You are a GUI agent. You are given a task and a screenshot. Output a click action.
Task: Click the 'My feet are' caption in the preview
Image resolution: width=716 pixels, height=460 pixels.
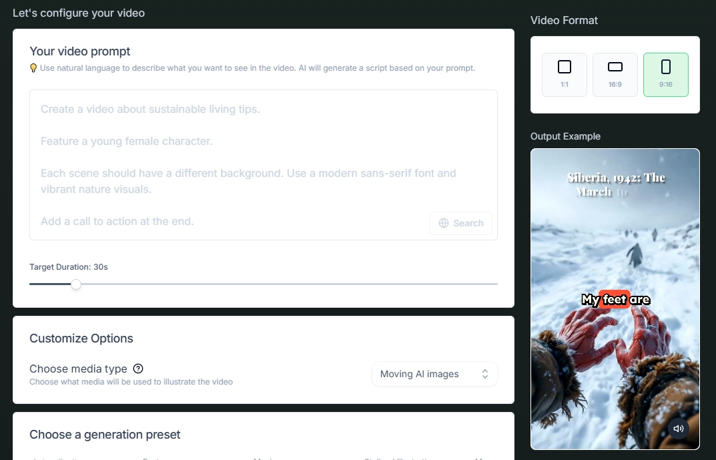coord(615,300)
